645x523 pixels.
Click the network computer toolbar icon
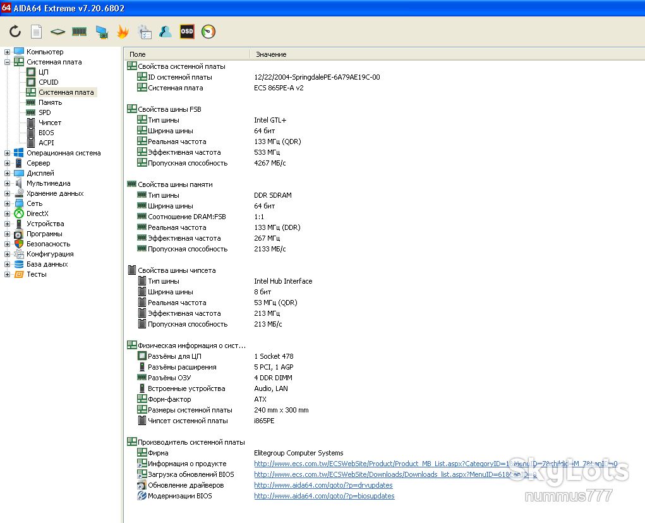(x=102, y=32)
